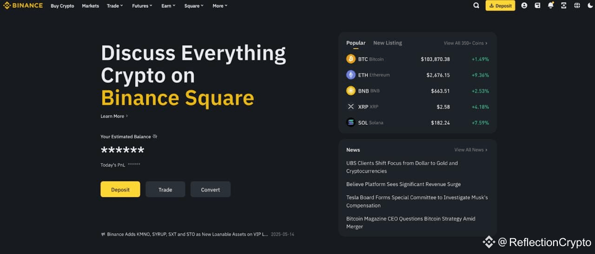
Task: Click the app download icon
Action: (x=564, y=6)
